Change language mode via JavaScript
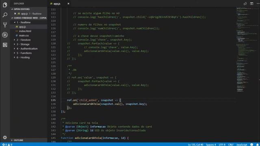Image resolution: width=260 pixels, height=146 pixels. [242, 144]
